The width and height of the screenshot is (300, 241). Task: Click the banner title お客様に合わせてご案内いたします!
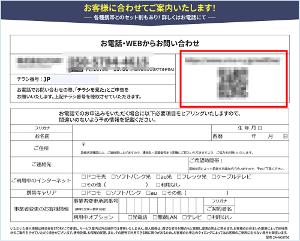click(149, 8)
